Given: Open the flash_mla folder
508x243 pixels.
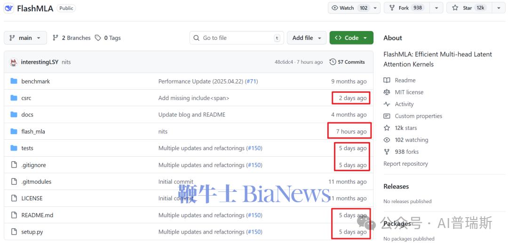Looking at the screenshot, I should click(x=33, y=131).
